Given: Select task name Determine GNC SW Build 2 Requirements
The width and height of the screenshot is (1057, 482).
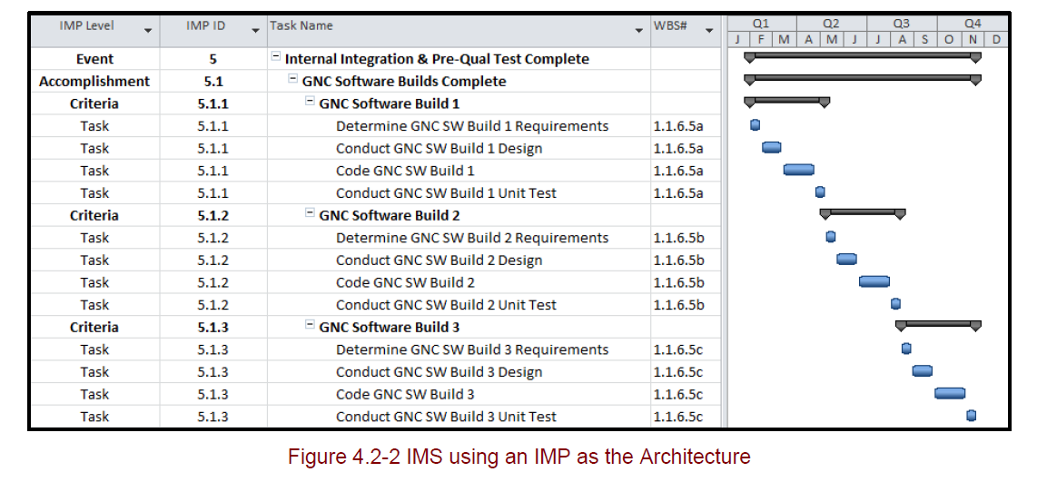Looking at the screenshot, I should pyautogui.click(x=472, y=237).
